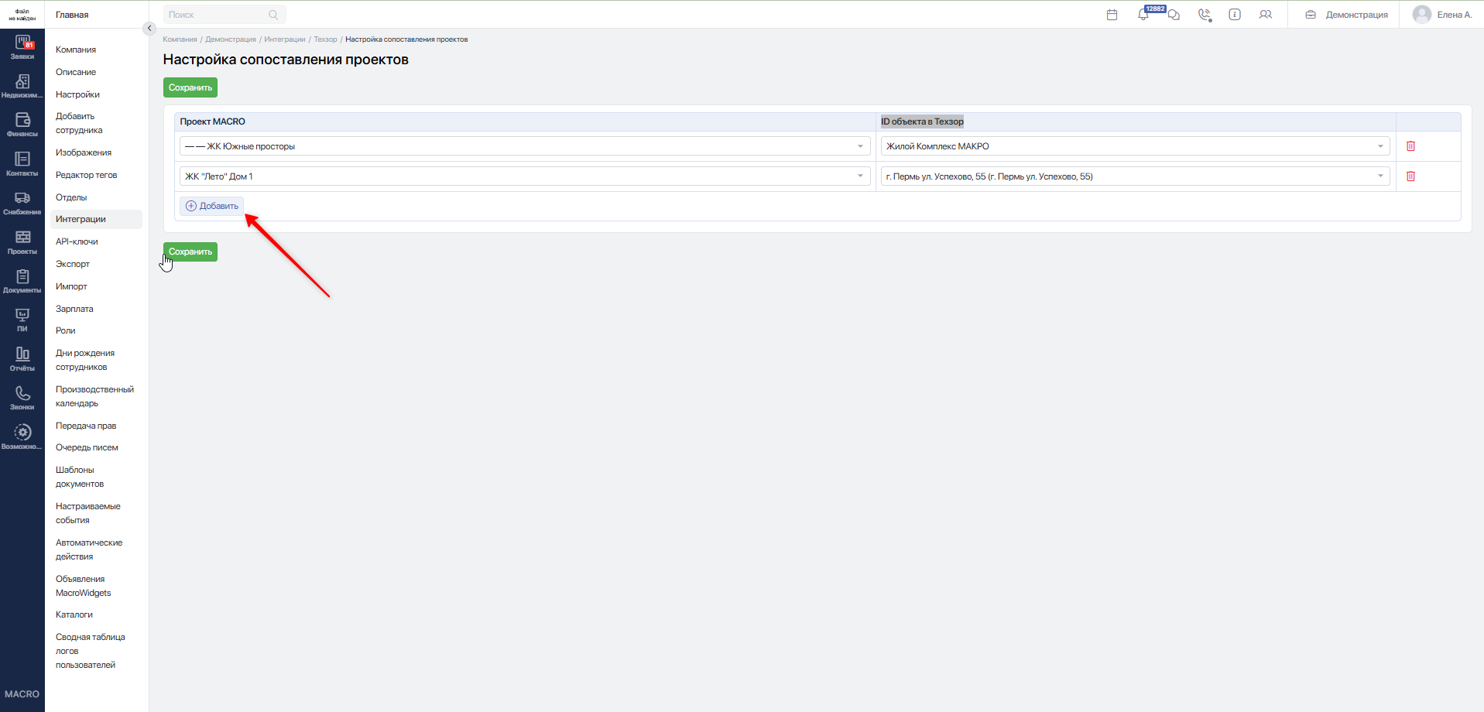Expand the Жилой Комплекс МАКРО object dropdown

(x=1135, y=146)
